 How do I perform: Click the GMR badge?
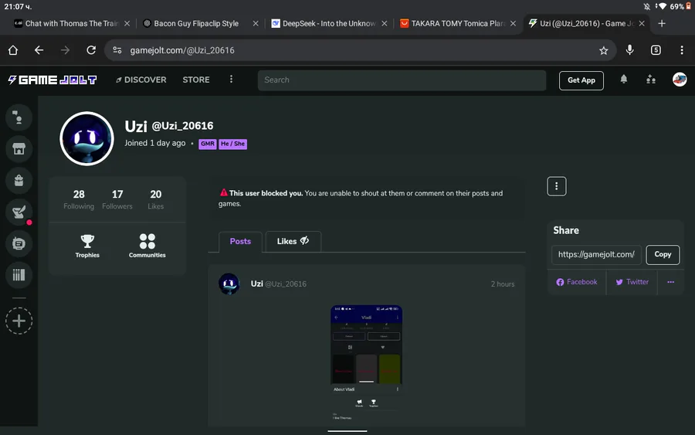(x=208, y=144)
